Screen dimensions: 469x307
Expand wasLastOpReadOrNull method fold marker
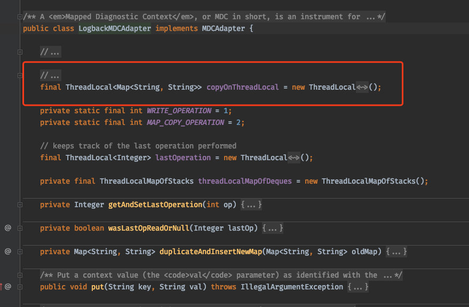tap(20, 228)
